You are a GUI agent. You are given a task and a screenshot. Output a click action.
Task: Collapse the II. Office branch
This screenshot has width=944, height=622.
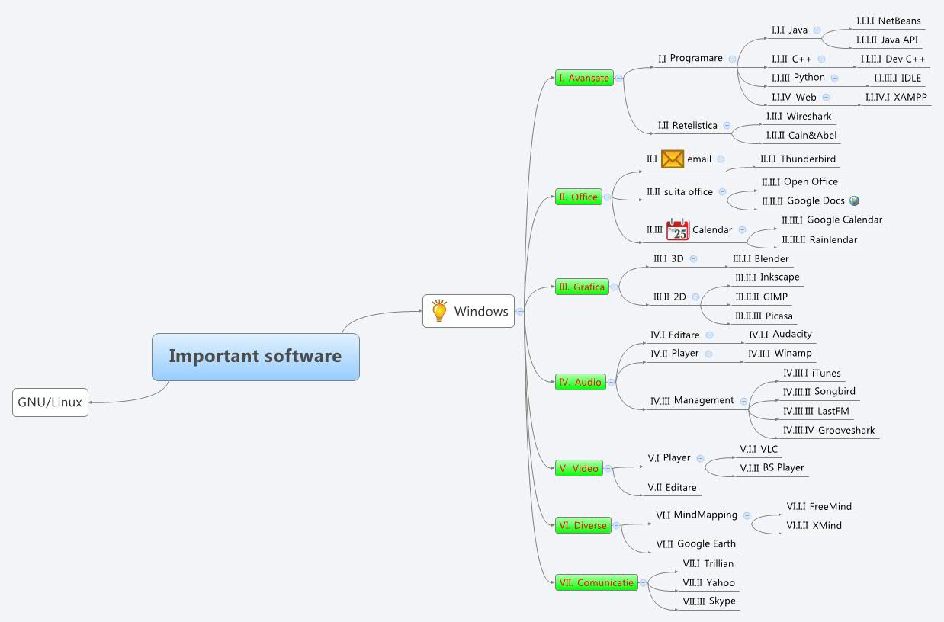[x=606, y=197]
